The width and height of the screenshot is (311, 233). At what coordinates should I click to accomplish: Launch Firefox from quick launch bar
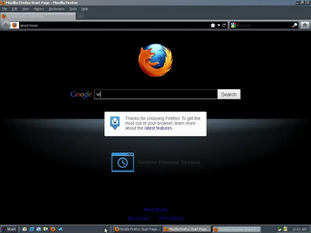click(53, 229)
